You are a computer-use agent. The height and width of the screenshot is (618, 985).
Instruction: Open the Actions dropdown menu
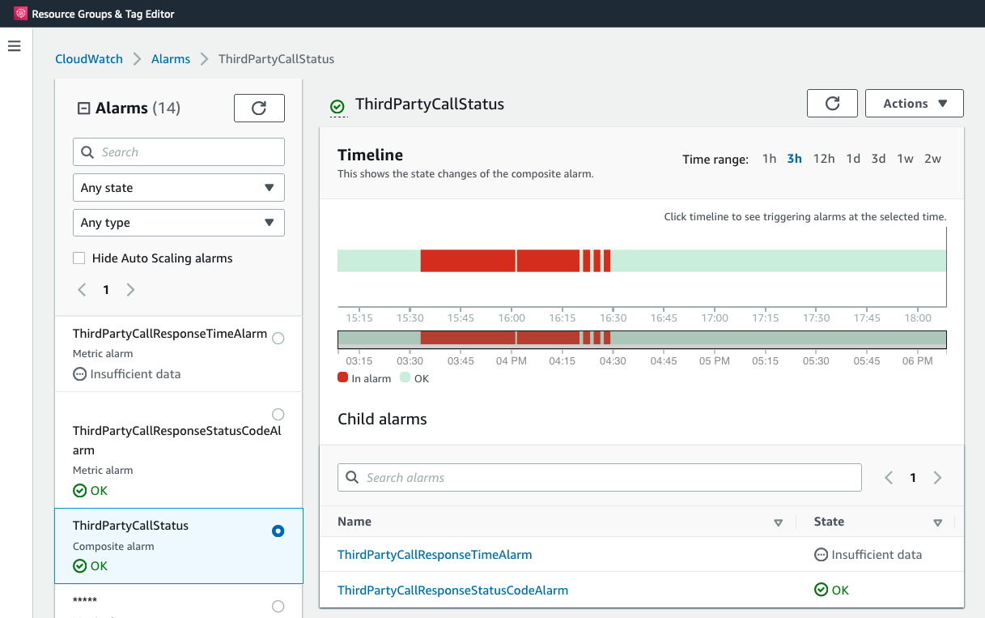(x=915, y=103)
